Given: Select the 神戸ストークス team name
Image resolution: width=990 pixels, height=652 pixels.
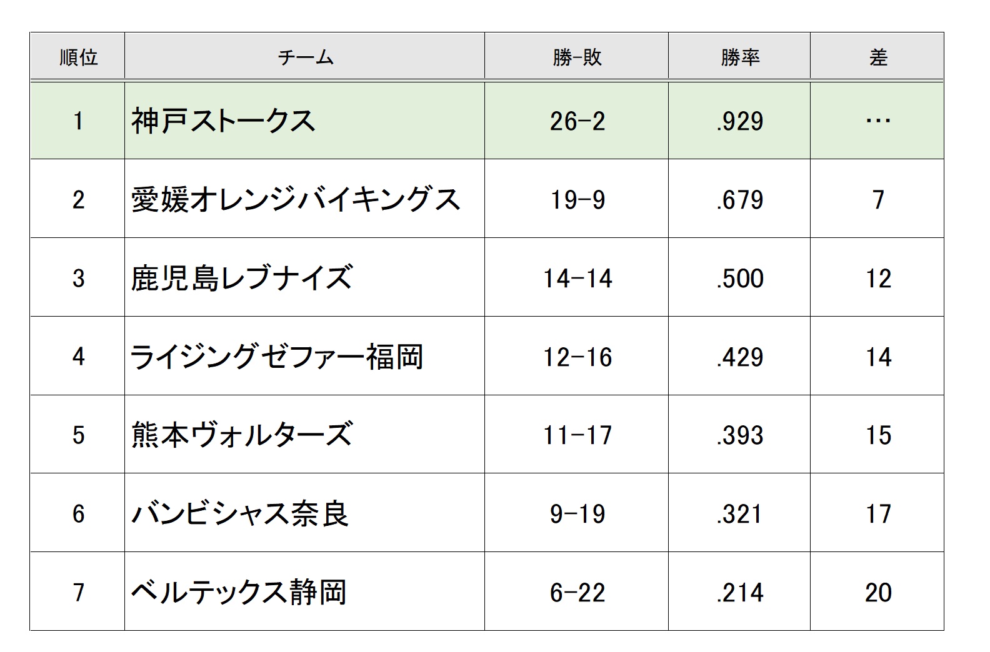Looking at the screenshot, I should [x=223, y=121].
